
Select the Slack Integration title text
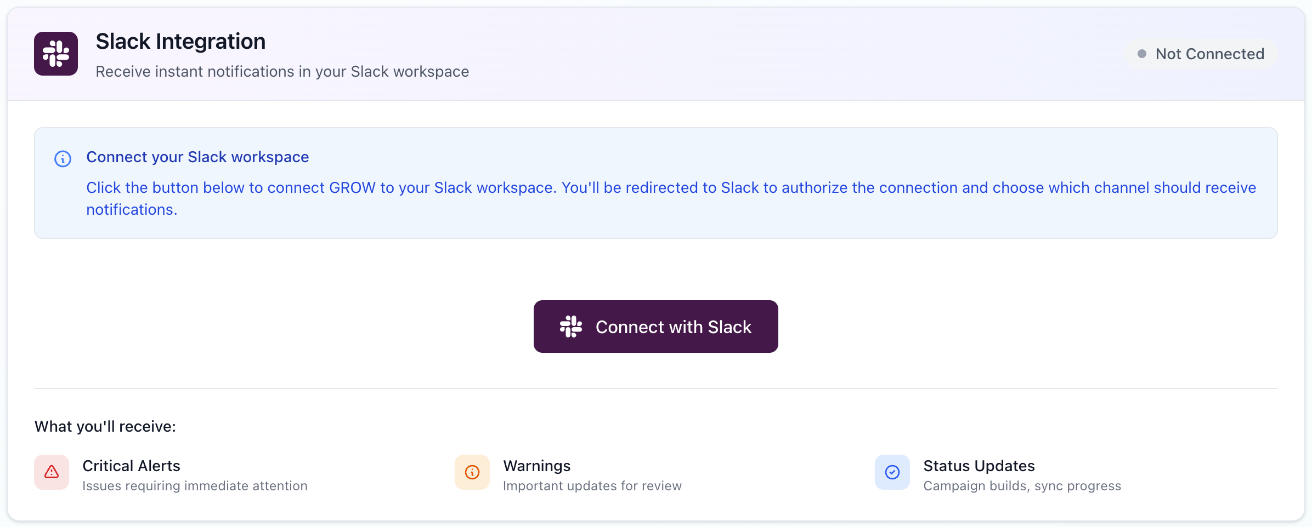[180, 41]
